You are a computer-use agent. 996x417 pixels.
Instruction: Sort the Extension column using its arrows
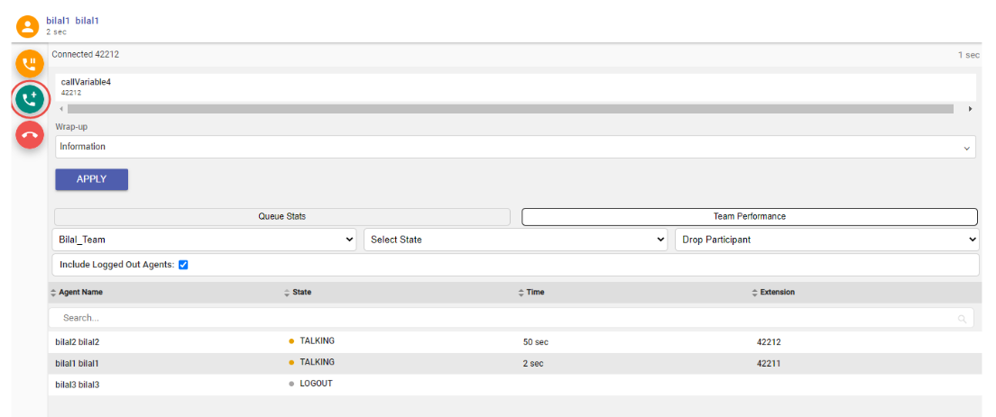pyautogui.click(x=754, y=293)
